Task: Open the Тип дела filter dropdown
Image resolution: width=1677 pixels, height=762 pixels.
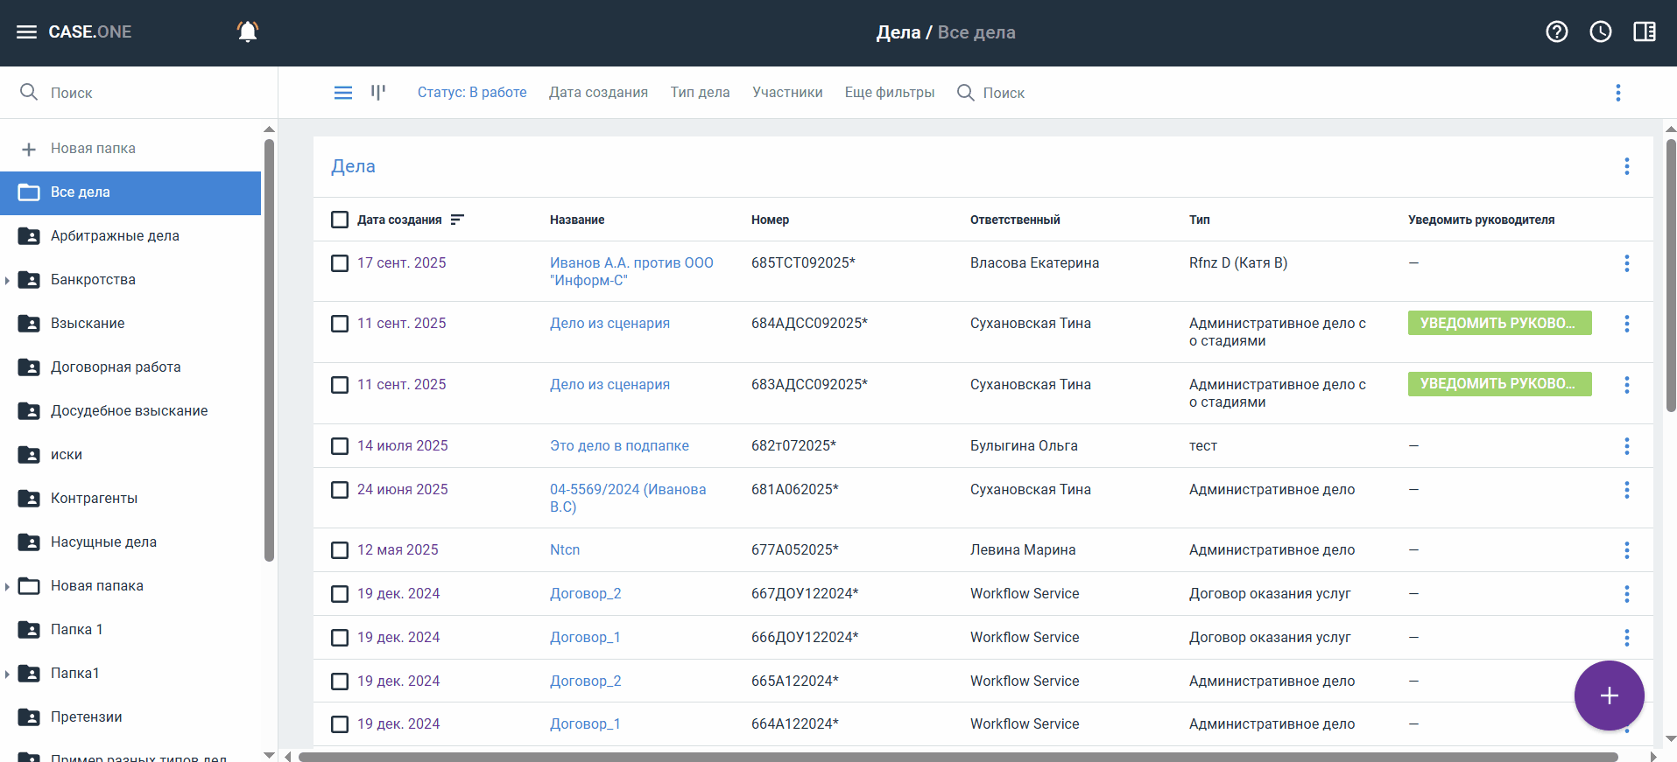Action: click(x=700, y=93)
